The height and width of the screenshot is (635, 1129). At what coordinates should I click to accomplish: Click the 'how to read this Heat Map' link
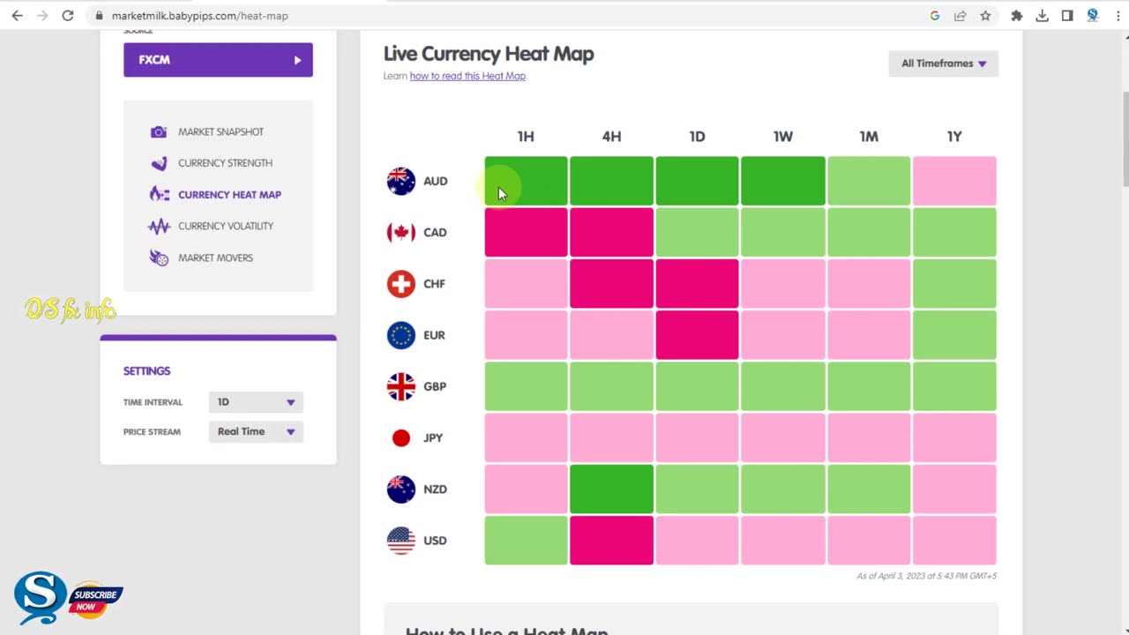(467, 76)
